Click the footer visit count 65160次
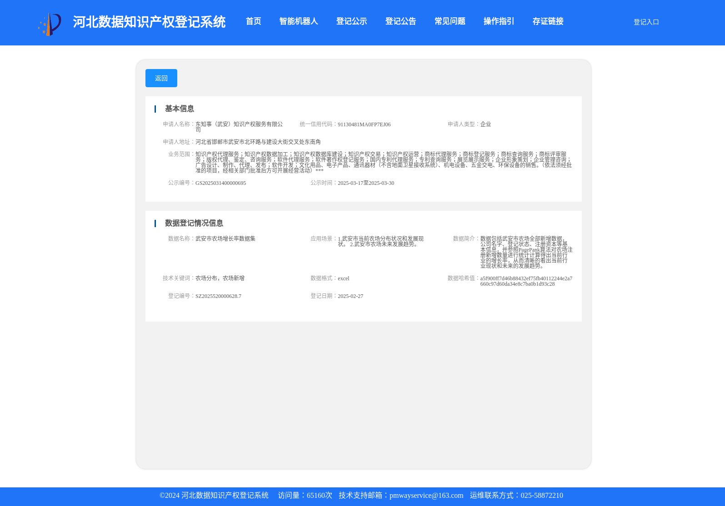Viewport: 725px width, 506px height. pos(320,496)
